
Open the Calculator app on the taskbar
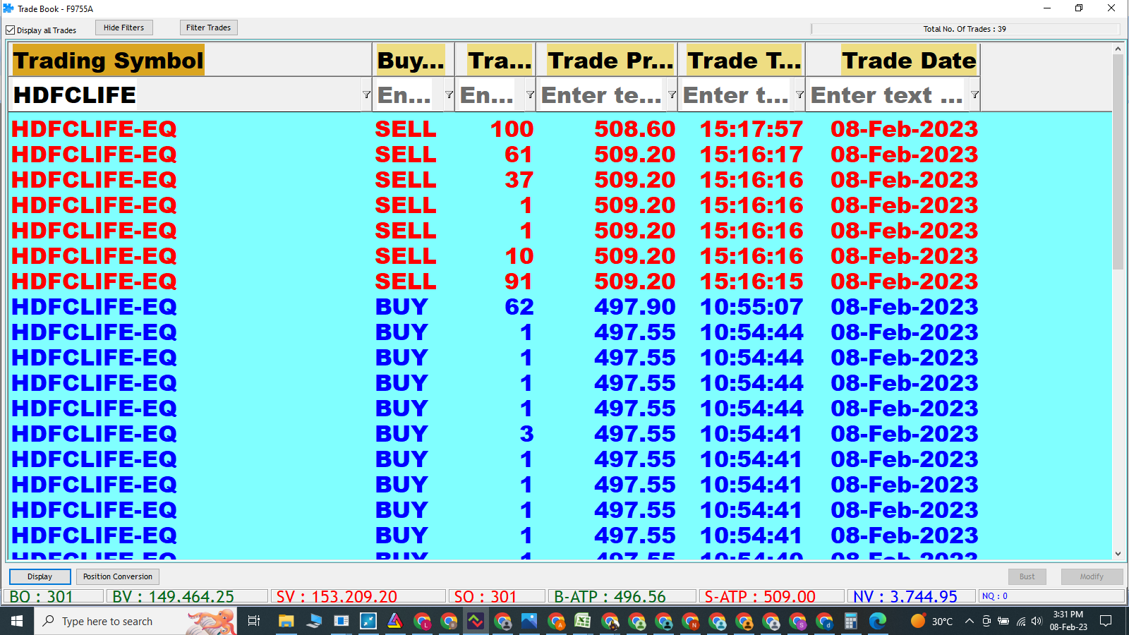click(x=851, y=621)
